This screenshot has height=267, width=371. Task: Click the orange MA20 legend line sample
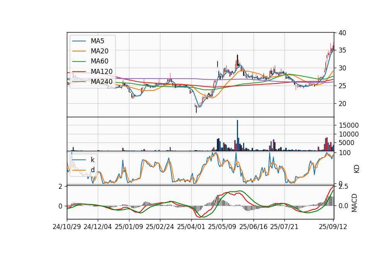coord(79,51)
